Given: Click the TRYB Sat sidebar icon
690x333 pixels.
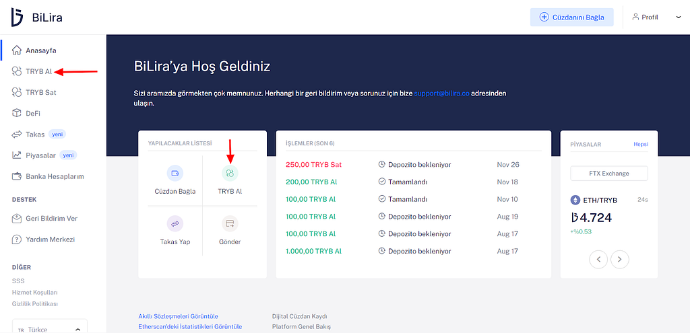Looking at the screenshot, I should (x=17, y=92).
